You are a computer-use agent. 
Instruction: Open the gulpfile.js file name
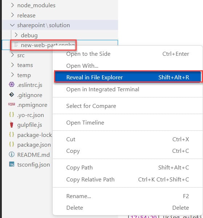(x=29, y=125)
